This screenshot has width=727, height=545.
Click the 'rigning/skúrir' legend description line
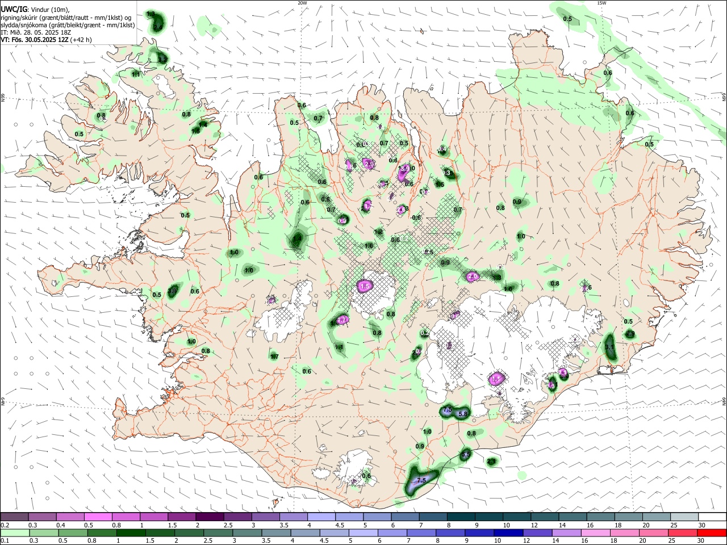point(66,18)
